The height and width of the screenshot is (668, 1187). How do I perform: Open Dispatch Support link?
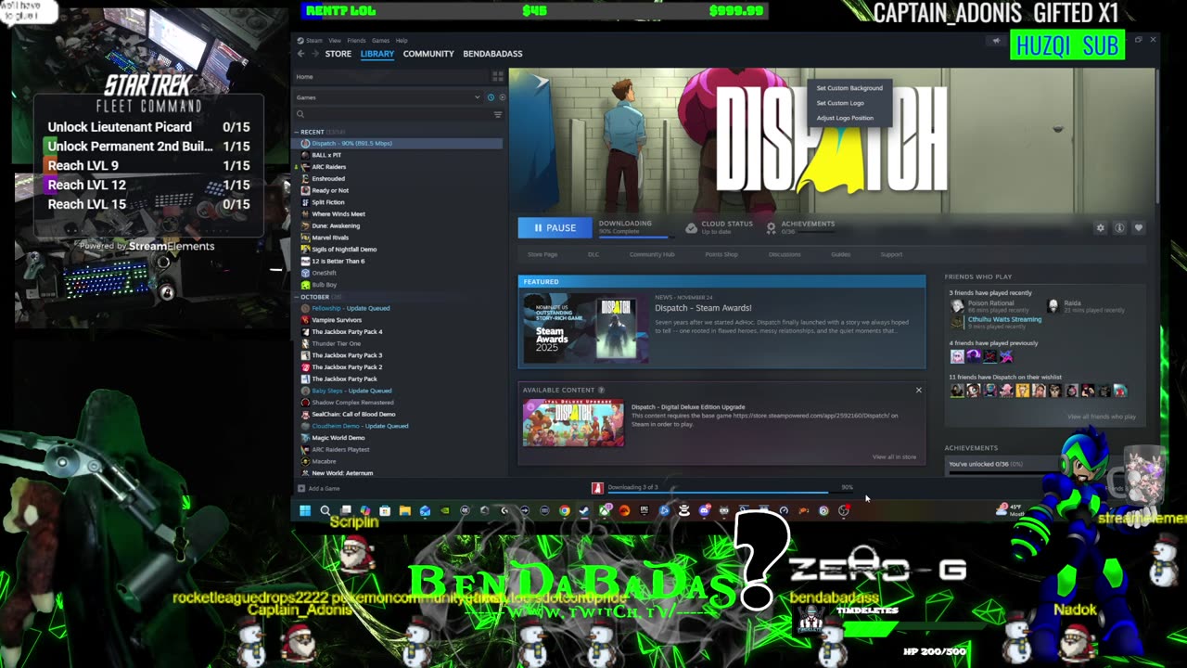[x=891, y=254]
